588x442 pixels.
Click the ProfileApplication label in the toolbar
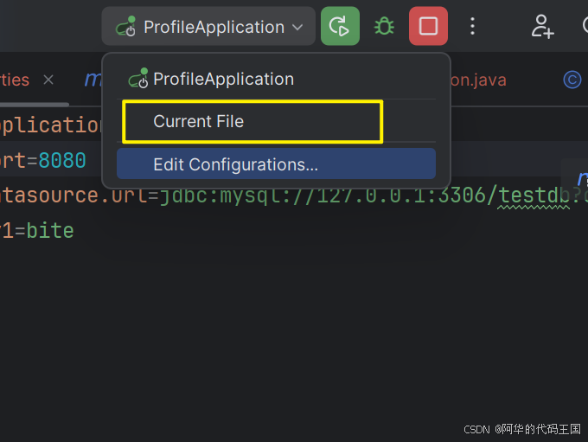point(214,27)
